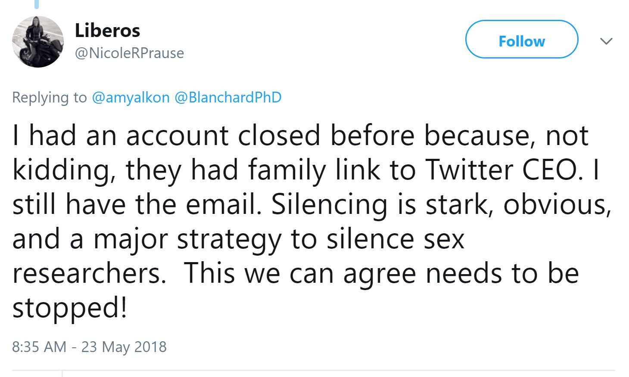The height and width of the screenshot is (377, 629).
Task: Click the word "Silencing" in the tweet
Action: click(329, 205)
